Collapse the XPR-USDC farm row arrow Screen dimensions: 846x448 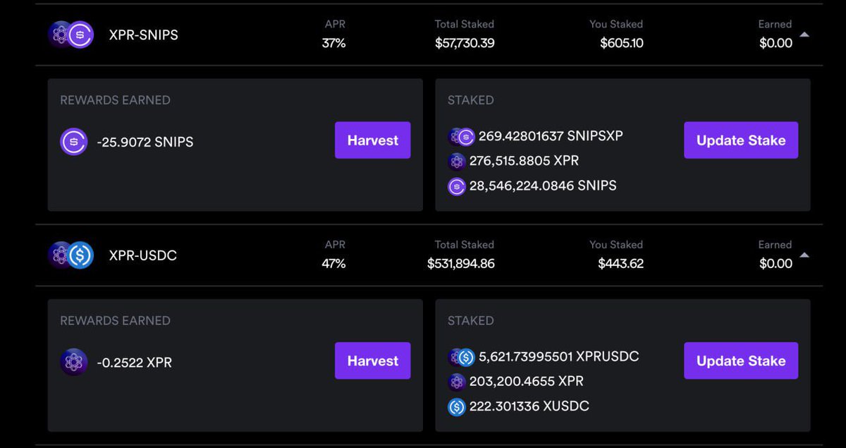coord(804,255)
